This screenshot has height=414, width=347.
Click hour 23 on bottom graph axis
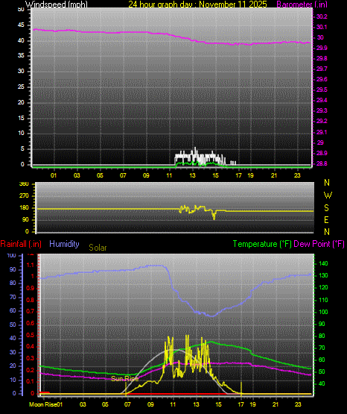[298, 404]
